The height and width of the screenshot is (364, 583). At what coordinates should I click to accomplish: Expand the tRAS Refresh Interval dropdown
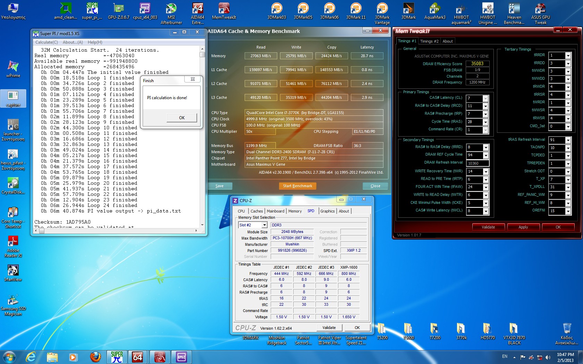(568, 140)
